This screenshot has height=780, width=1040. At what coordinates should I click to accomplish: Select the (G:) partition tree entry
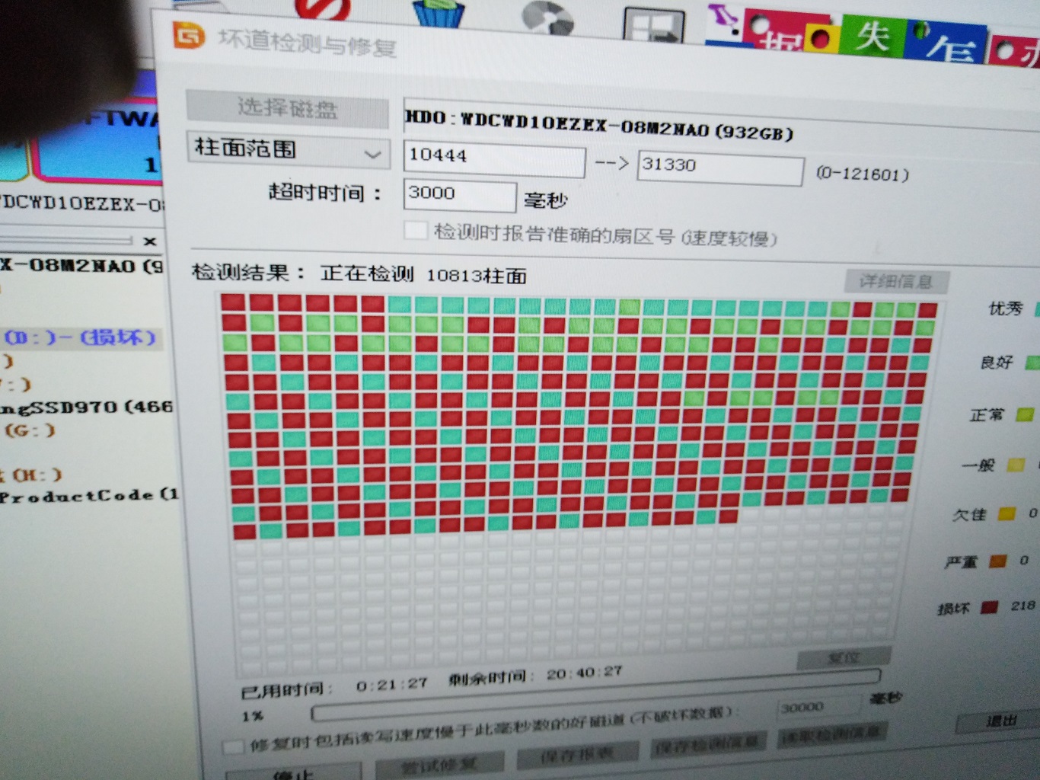click(x=30, y=430)
